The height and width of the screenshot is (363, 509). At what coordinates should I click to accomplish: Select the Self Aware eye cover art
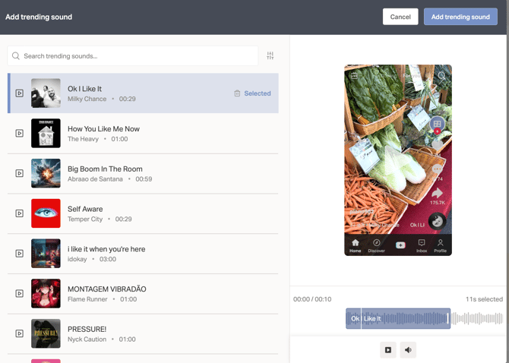[46, 213]
